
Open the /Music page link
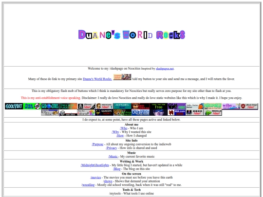pyautogui.click(x=113, y=157)
